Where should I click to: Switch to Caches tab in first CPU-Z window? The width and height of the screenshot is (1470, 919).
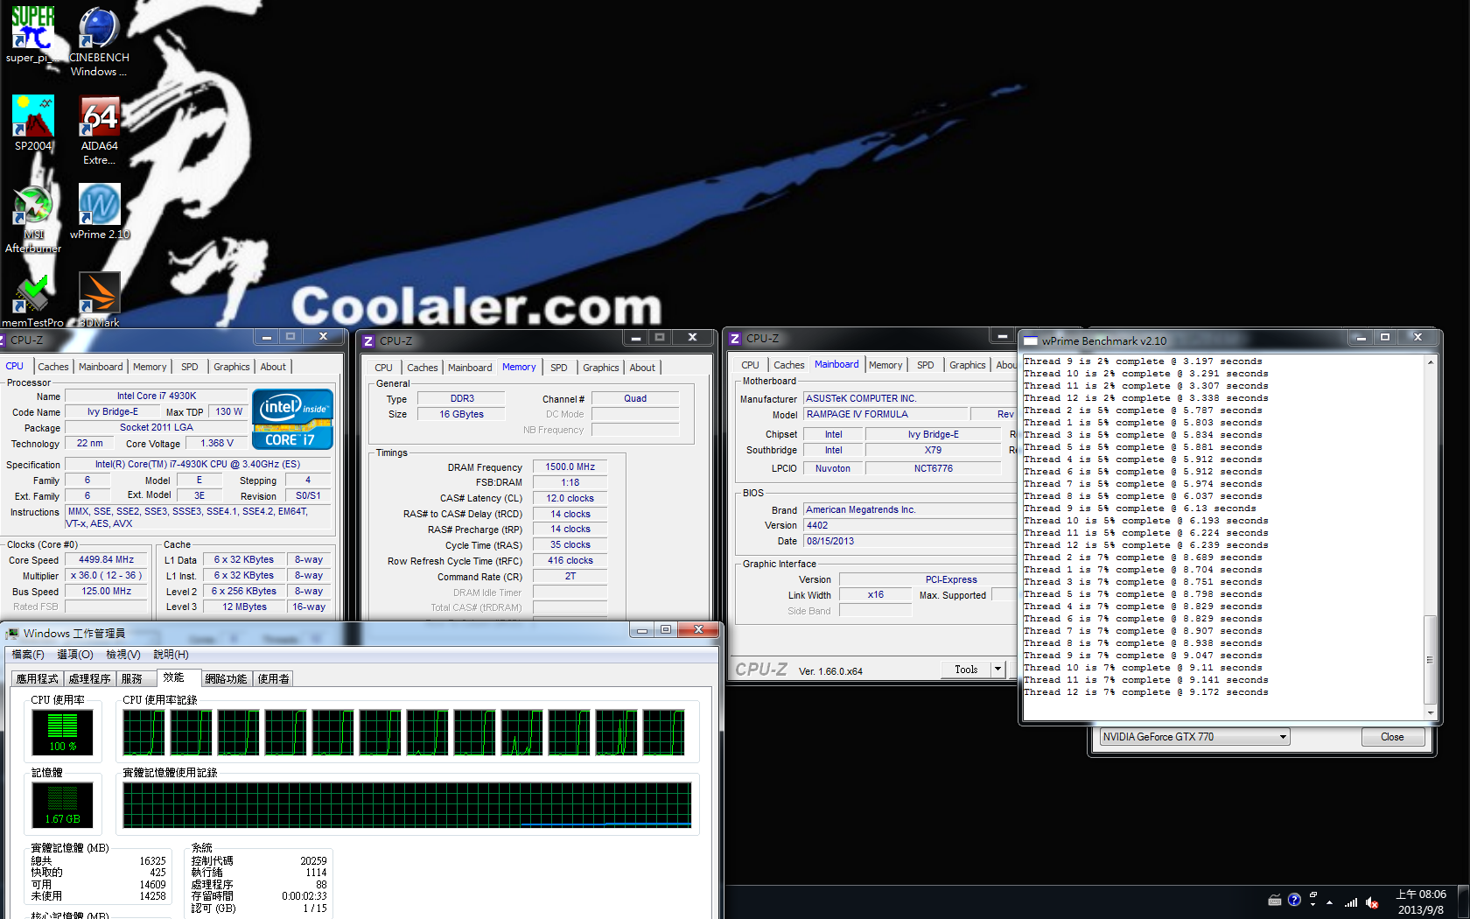(52, 367)
